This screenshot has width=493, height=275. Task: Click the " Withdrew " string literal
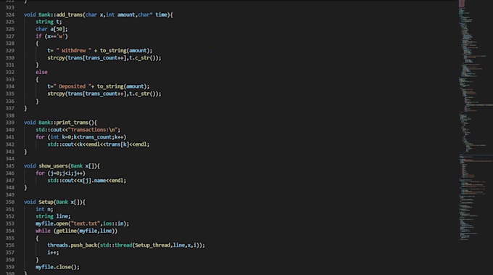tap(74, 51)
